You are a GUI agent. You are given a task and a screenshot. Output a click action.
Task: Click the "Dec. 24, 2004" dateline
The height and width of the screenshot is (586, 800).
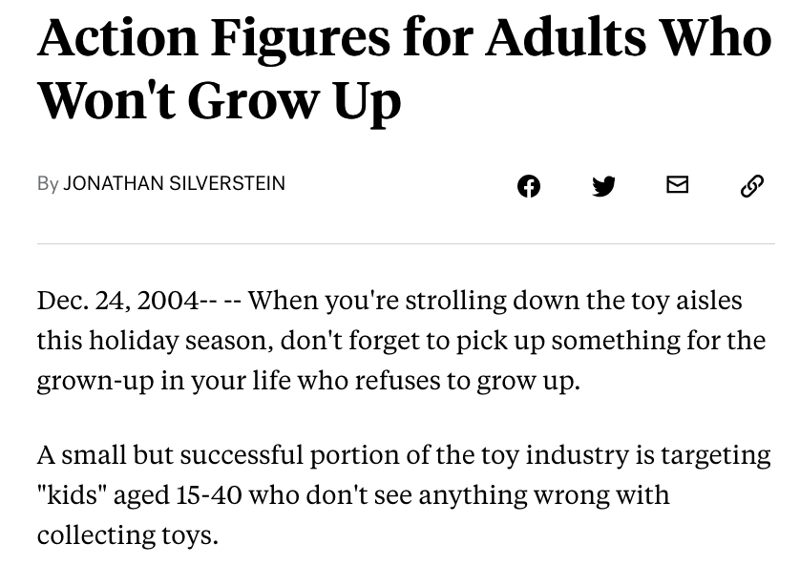(117, 301)
